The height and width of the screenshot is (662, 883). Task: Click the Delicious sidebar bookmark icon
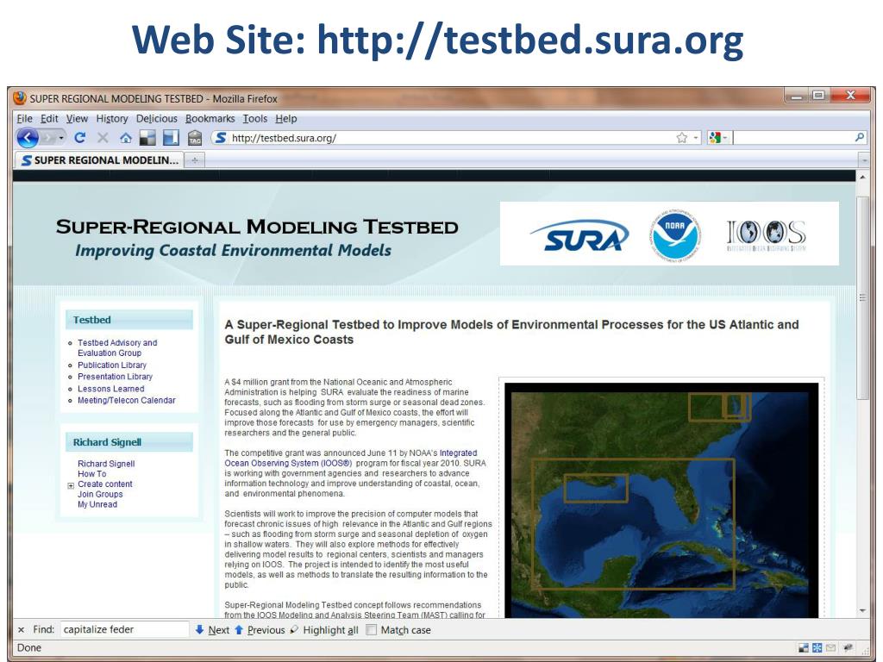tap(171, 138)
